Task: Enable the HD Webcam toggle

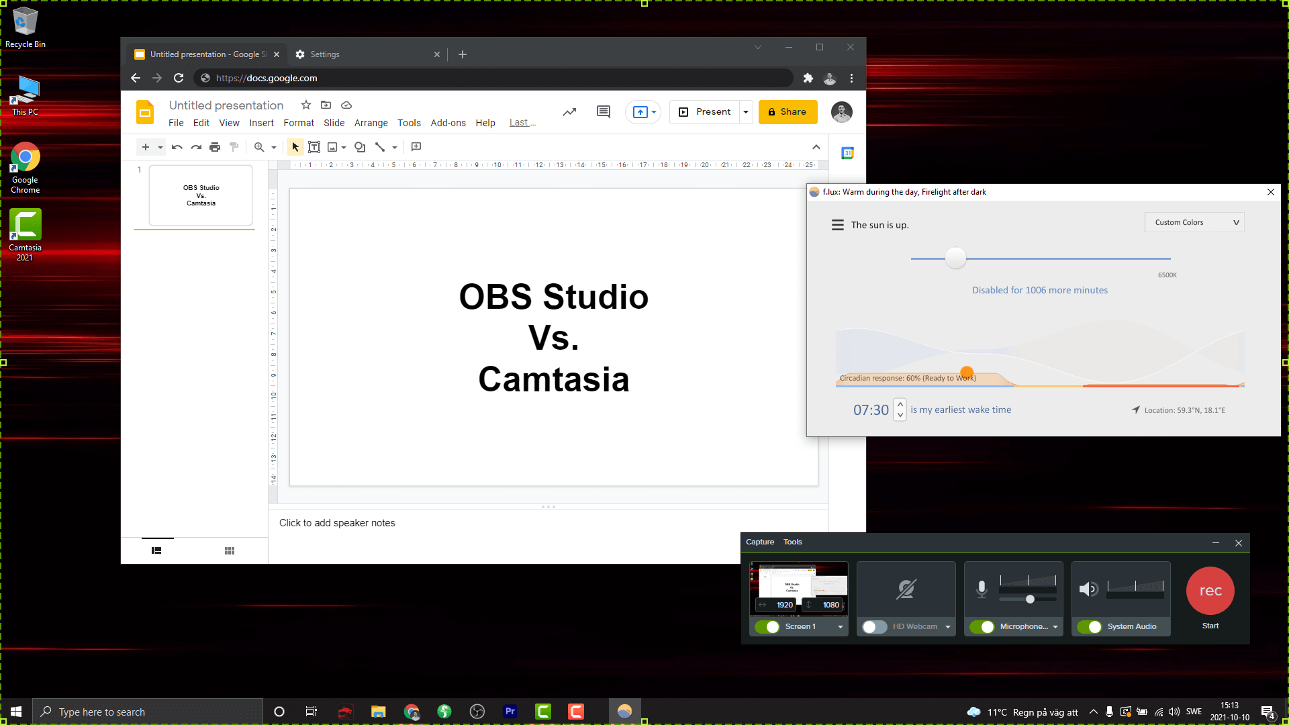Action: pyautogui.click(x=874, y=626)
